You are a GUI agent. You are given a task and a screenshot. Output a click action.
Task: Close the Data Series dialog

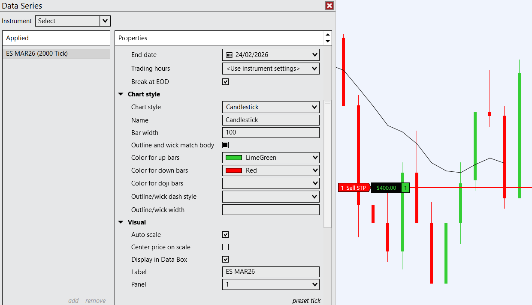pos(329,6)
